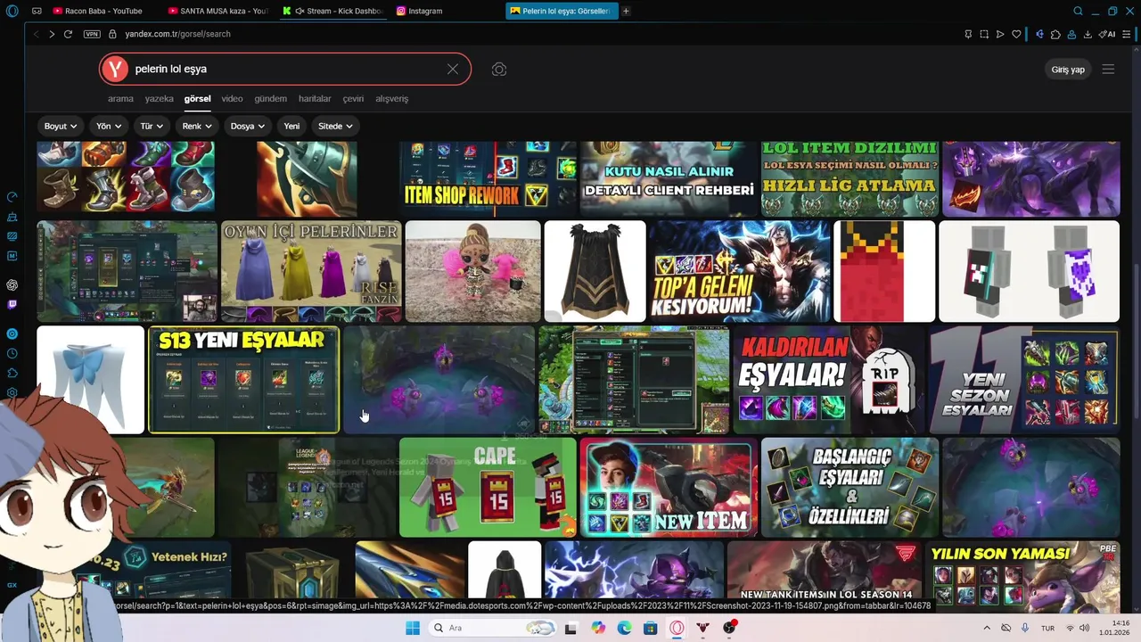The width and height of the screenshot is (1141, 642).
Task: Open Dosya file filter dropdown
Action: tap(248, 126)
